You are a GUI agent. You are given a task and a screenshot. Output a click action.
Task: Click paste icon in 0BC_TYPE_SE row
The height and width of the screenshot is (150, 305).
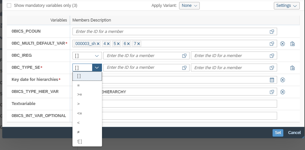click(x=292, y=68)
